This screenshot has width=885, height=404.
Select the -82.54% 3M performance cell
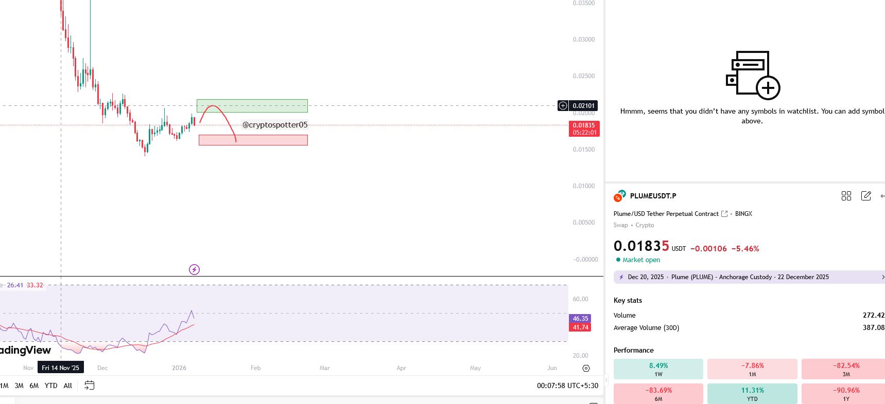843,369
